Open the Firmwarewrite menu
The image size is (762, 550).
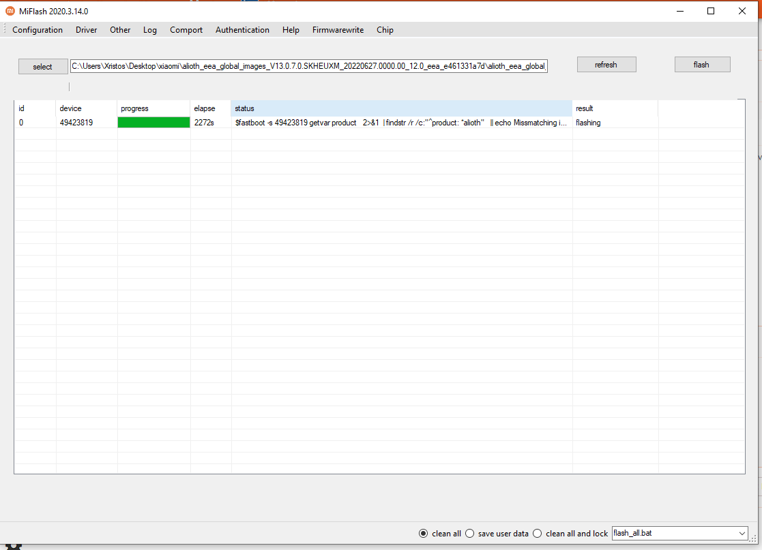338,29
